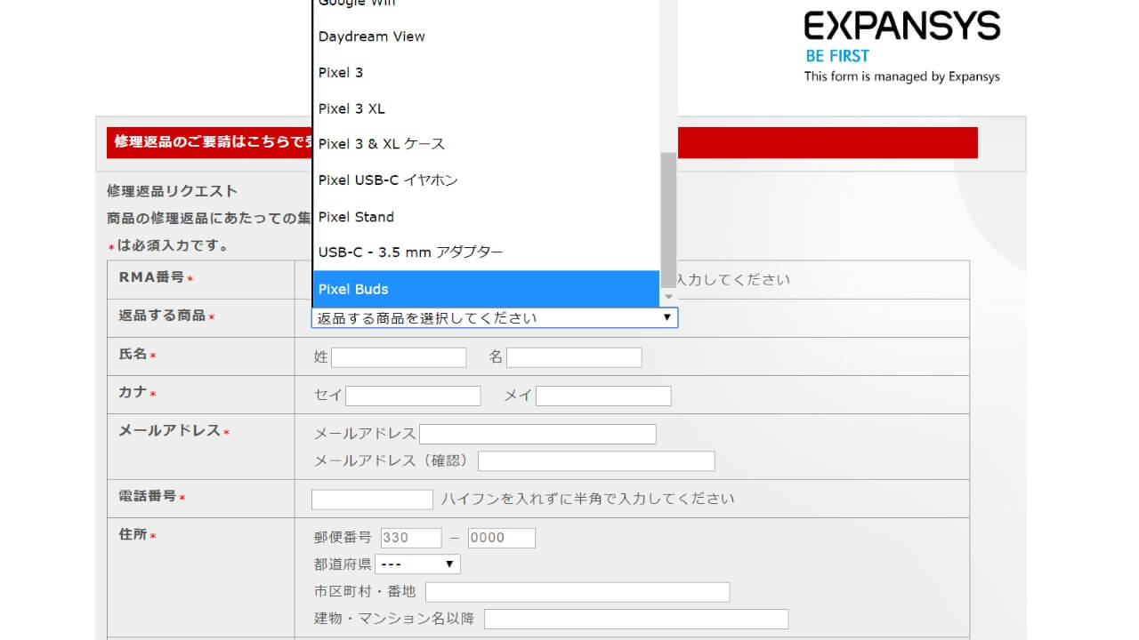Focus the セイ kana input field
1139x640 pixels.
pos(413,396)
